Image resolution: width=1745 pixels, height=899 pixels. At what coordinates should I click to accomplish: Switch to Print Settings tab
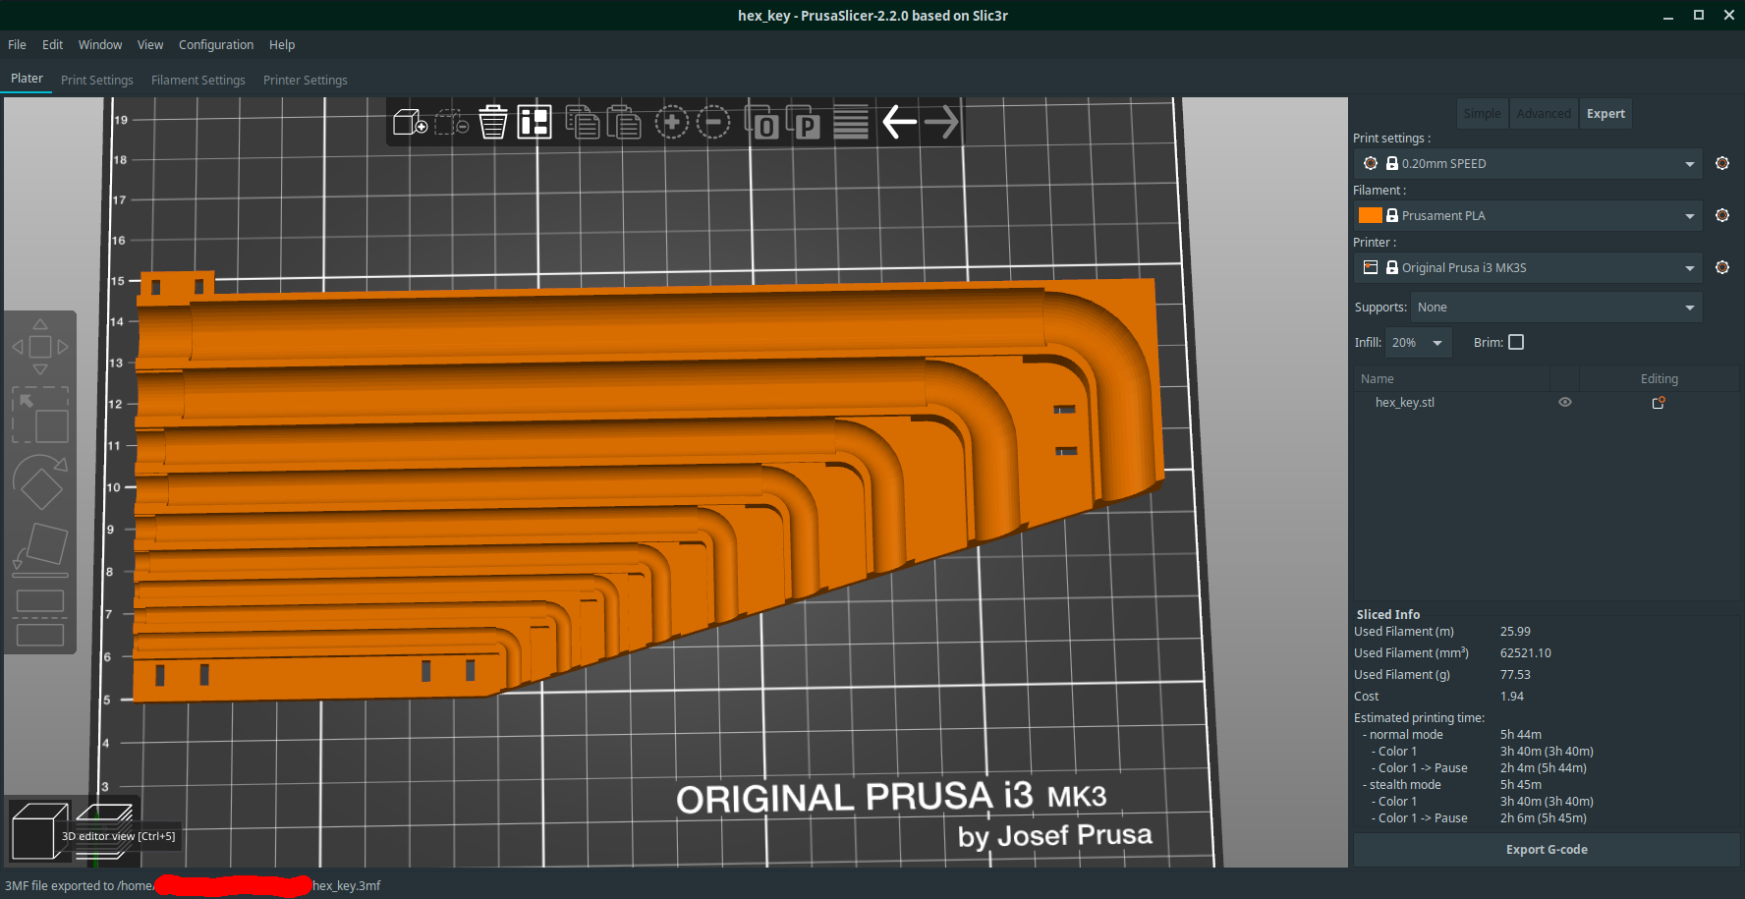pos(97,81)
